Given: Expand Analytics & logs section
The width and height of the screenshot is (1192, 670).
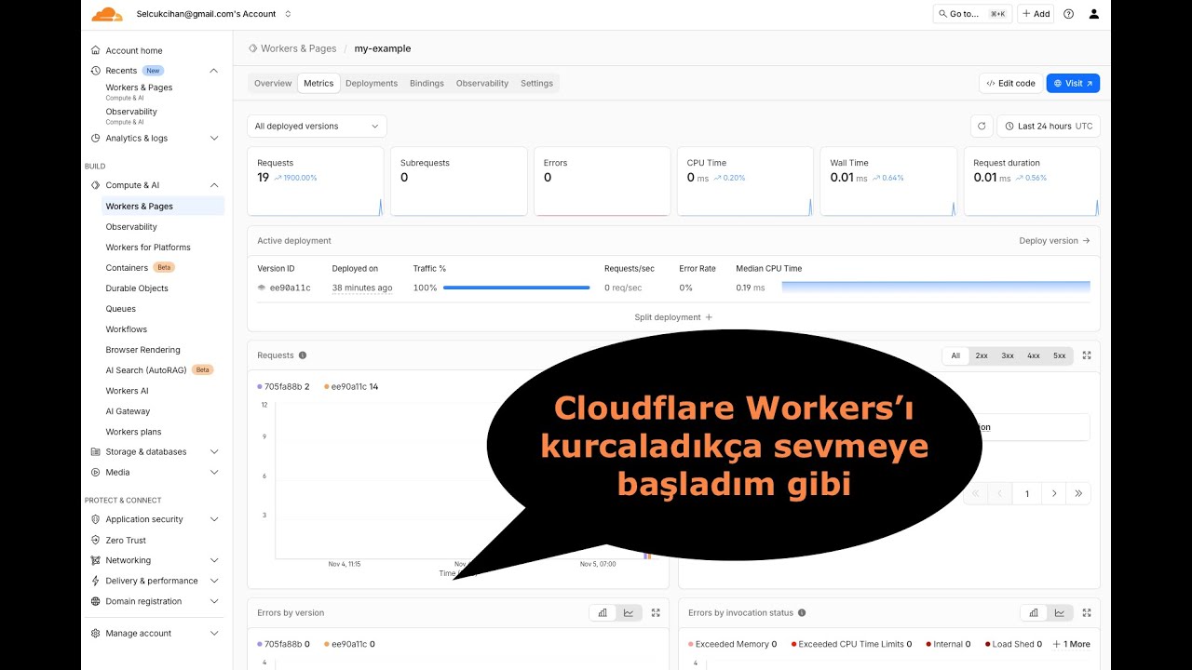Looking at the screenshot, I should 213,138.
